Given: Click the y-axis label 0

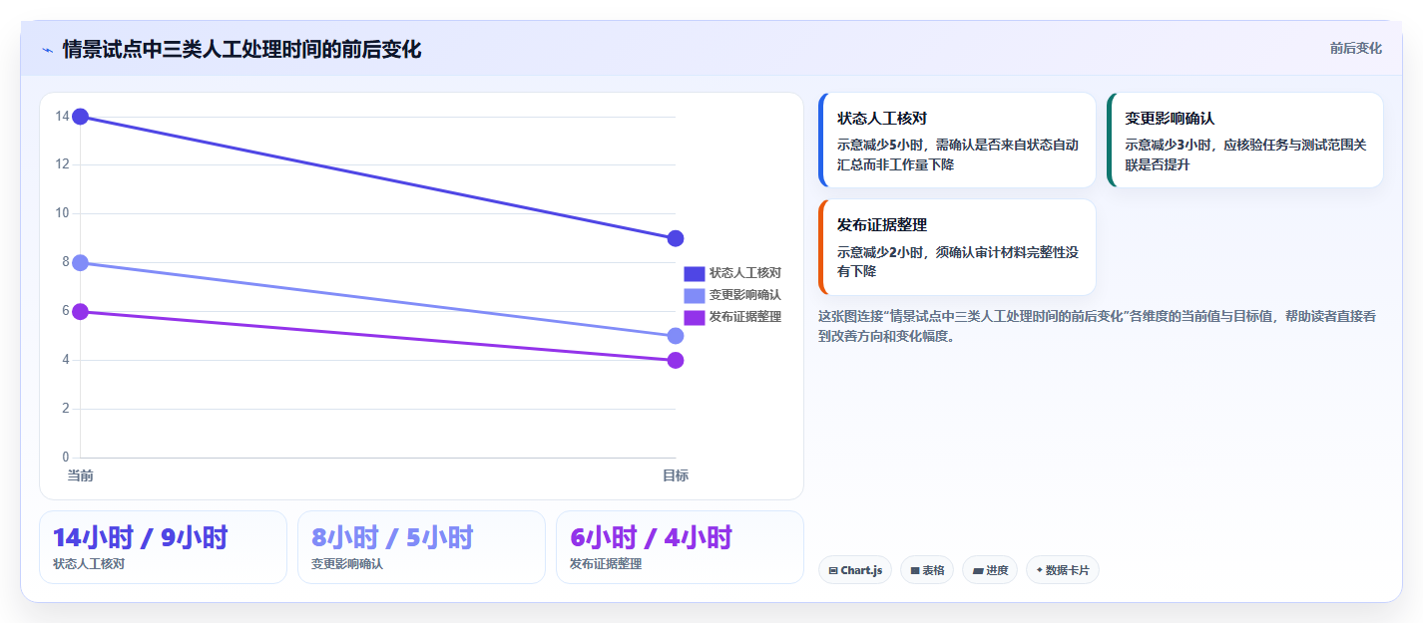Looking at the screenshot, I should pyautogui.click(x=66, y=458).
